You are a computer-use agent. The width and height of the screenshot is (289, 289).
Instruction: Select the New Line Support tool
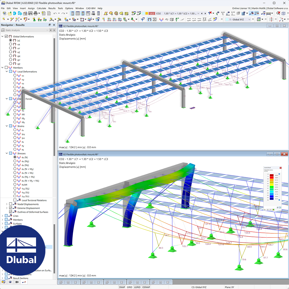39,19
